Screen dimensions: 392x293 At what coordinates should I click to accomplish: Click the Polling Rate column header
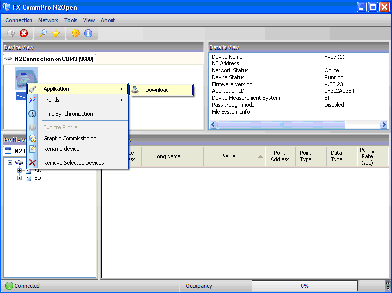[x=372, y=156]
